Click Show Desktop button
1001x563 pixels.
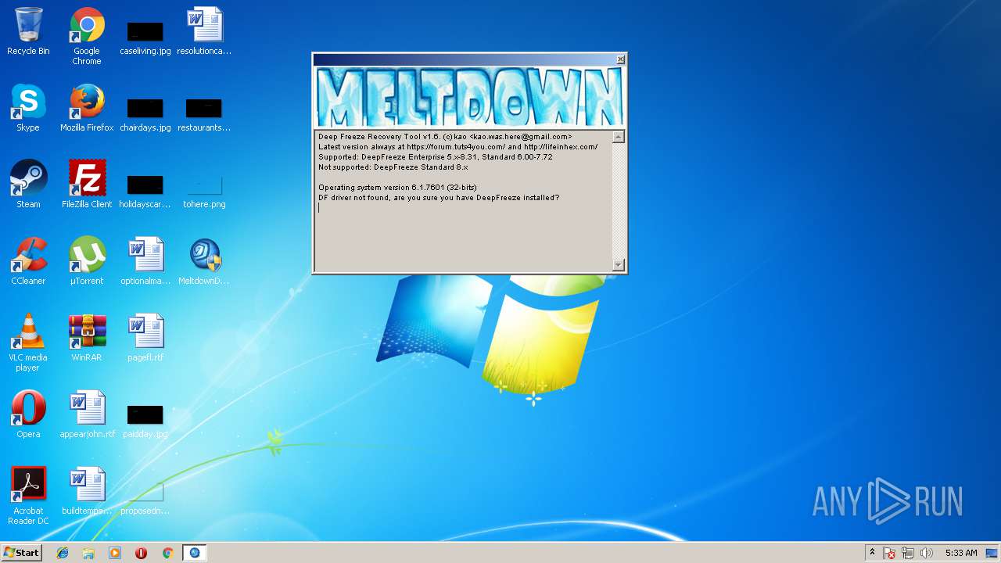pos(992,553)
